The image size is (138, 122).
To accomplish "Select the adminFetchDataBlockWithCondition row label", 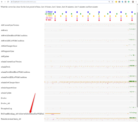I will [x=15, y=72].
